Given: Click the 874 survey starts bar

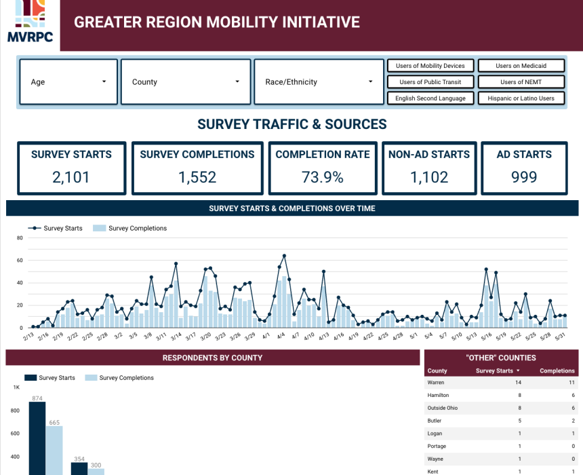Looking at the screenshot, I should (37, 438).
